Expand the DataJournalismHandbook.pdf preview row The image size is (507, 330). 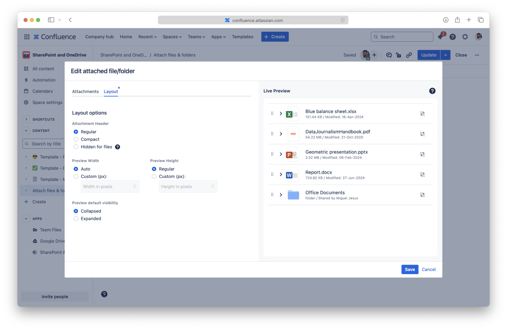281,134
